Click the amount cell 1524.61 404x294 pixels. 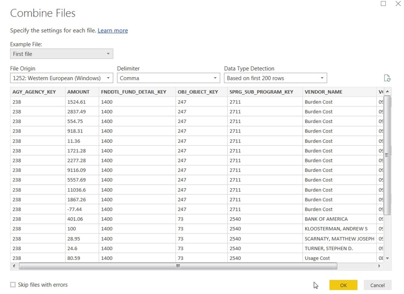pos(82,102)
